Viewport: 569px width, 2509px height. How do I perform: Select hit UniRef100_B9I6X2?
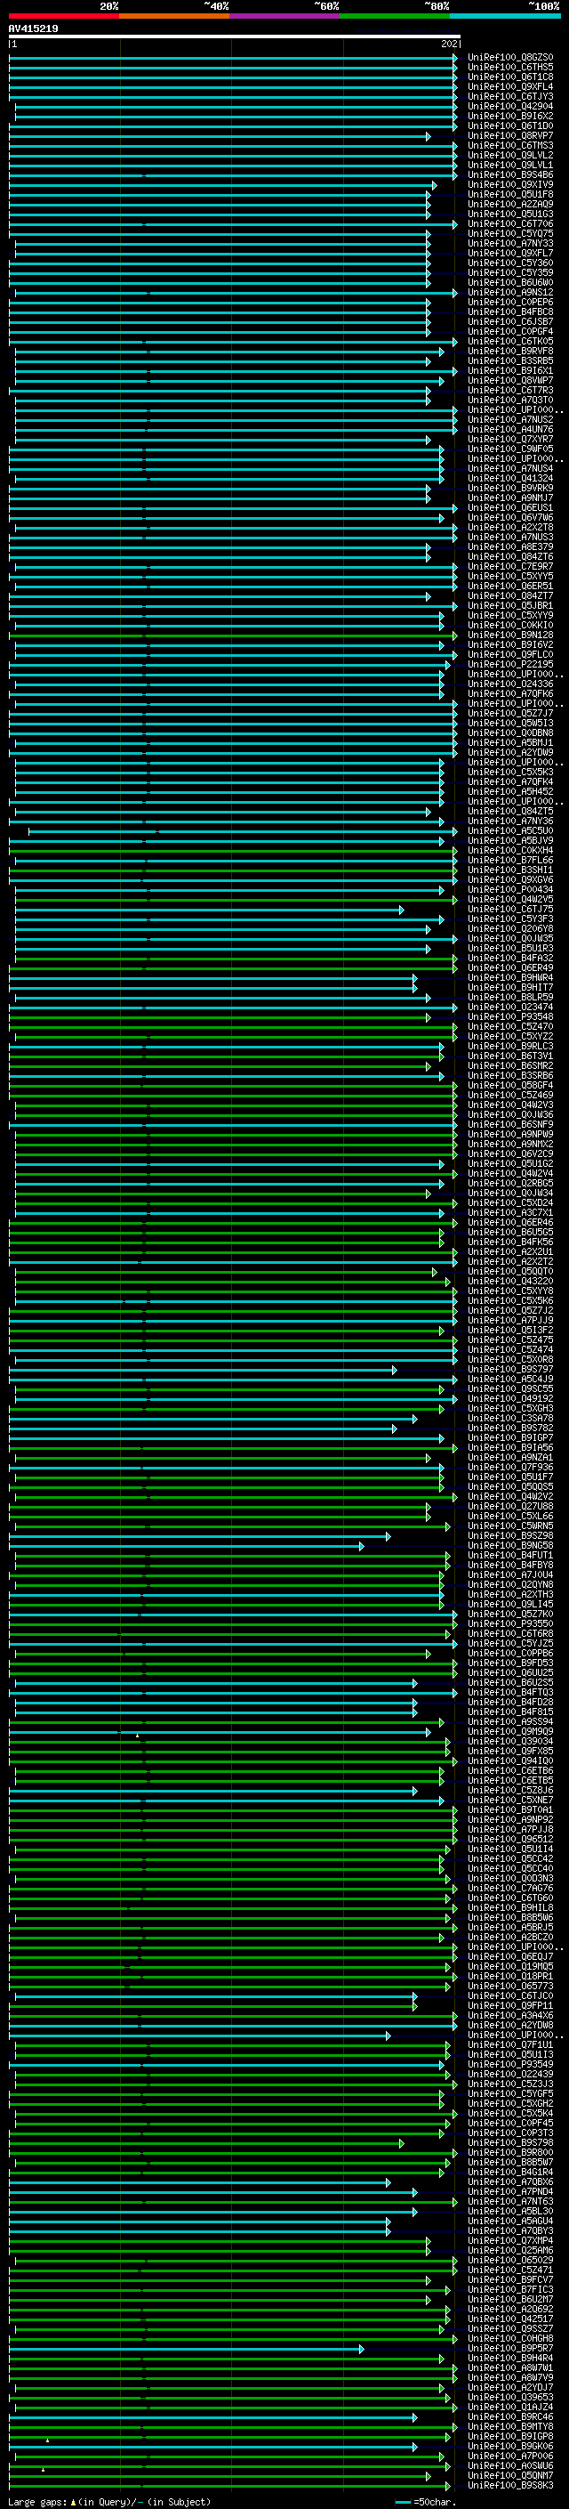(510, 116)
